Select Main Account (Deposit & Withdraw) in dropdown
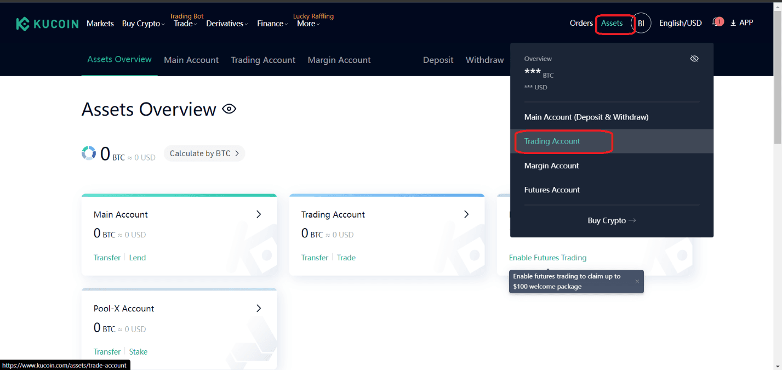Screen dimensions: 782x370 [612, 117]
